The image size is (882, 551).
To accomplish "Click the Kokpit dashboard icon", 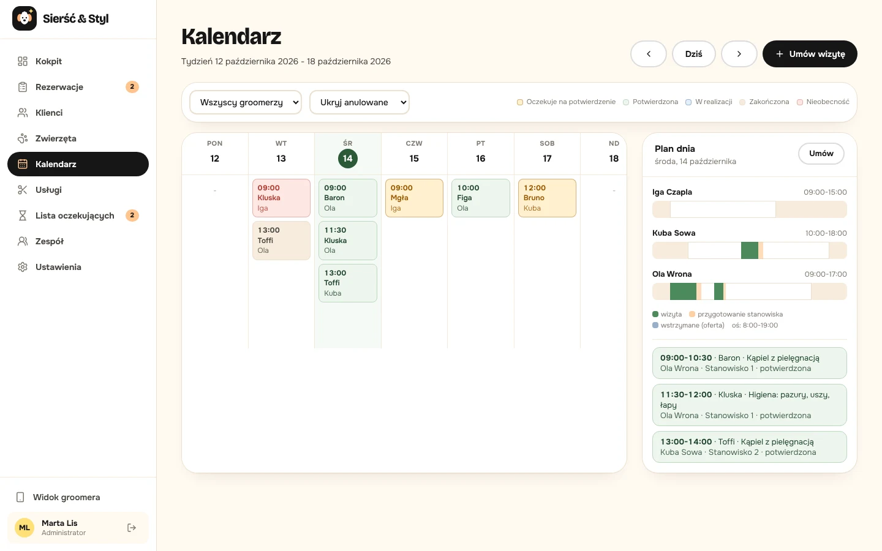I will [x=23, y=61].
